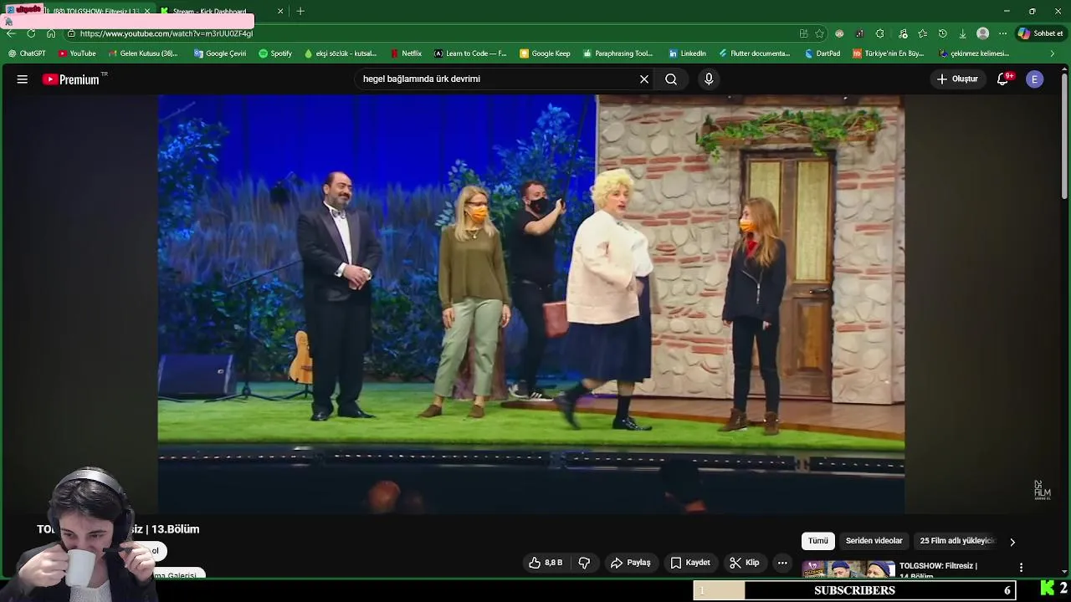
Task: Open Paraphrasing Tool bookmark
Action: 617,54
